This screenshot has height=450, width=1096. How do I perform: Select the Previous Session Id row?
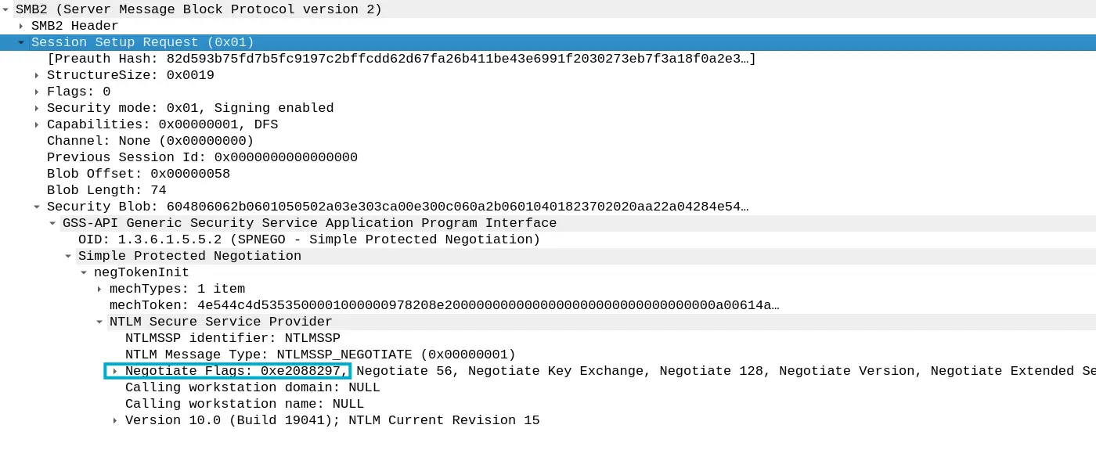pyautogui.click(x=202, y=157)
